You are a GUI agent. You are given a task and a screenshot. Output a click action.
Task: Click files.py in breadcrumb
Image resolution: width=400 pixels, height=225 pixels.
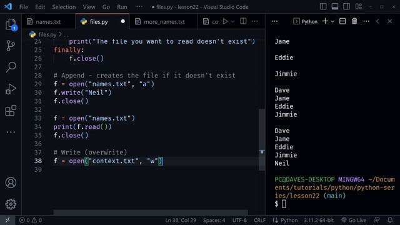(47, 34)
